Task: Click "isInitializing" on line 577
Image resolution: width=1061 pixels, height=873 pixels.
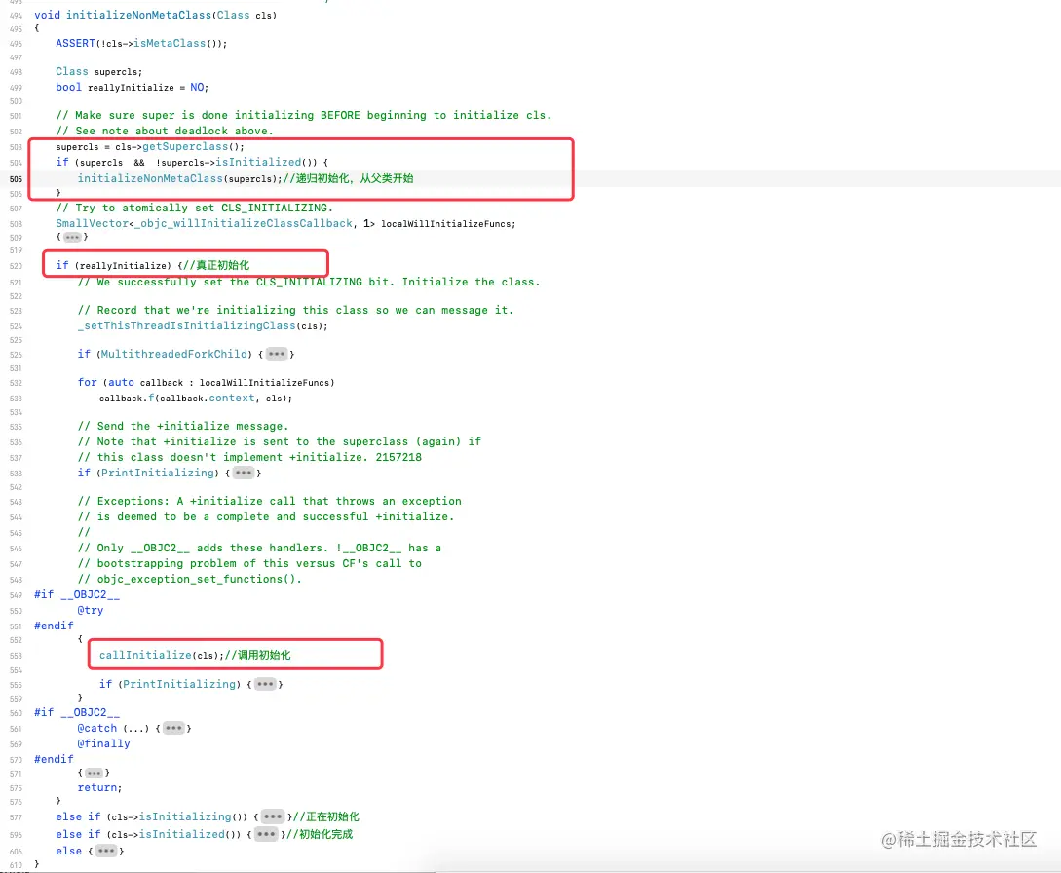Action: pyautogui.click(x=185, y=816)
